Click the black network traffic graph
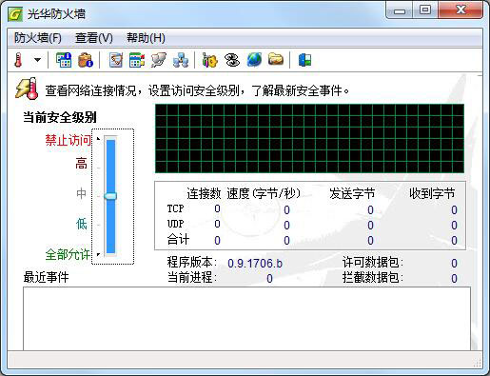The height and width of the screenshot is (376, 490). click(309, 138)
